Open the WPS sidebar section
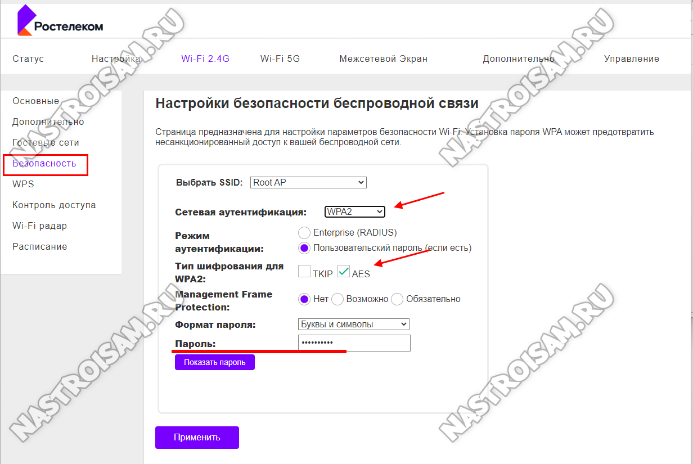 point(23,184)
